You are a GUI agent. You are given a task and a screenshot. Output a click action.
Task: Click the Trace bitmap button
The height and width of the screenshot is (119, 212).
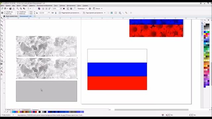point(93,13)
